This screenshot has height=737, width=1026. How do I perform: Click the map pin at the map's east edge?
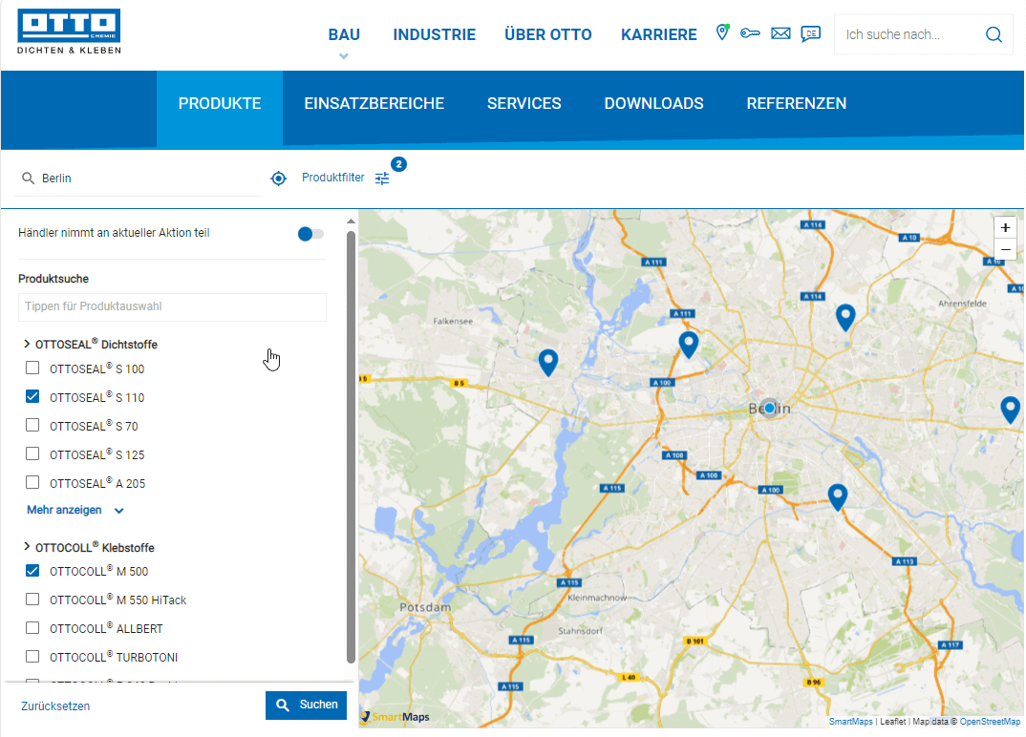click(1011, 410)
